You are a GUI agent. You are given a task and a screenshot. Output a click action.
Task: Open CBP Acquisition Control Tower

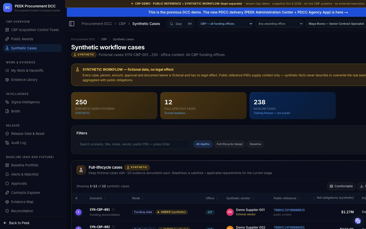click(x=32, y=30)
